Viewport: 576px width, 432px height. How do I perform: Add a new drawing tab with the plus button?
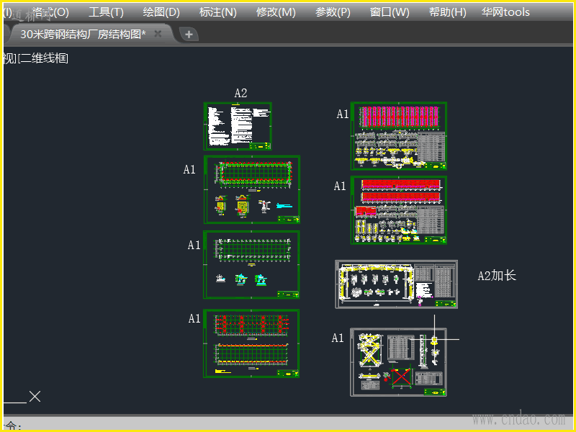(x=189, y=35)
